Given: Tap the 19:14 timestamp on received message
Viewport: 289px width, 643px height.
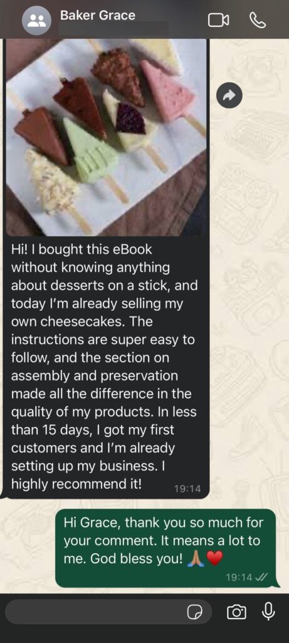Looking at the screenshot, I should [x=187, y=489].
